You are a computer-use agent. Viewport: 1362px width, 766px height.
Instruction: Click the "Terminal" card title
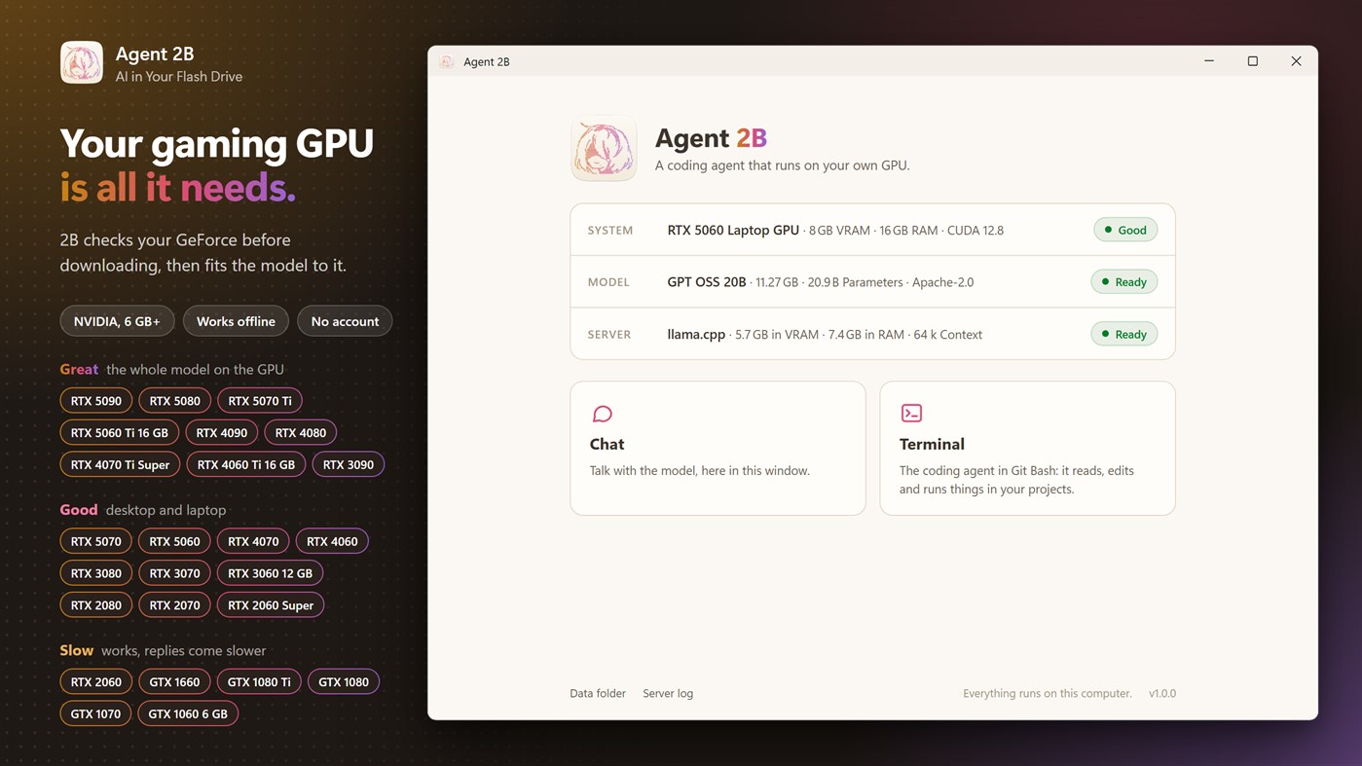click(x=932, y=444)
